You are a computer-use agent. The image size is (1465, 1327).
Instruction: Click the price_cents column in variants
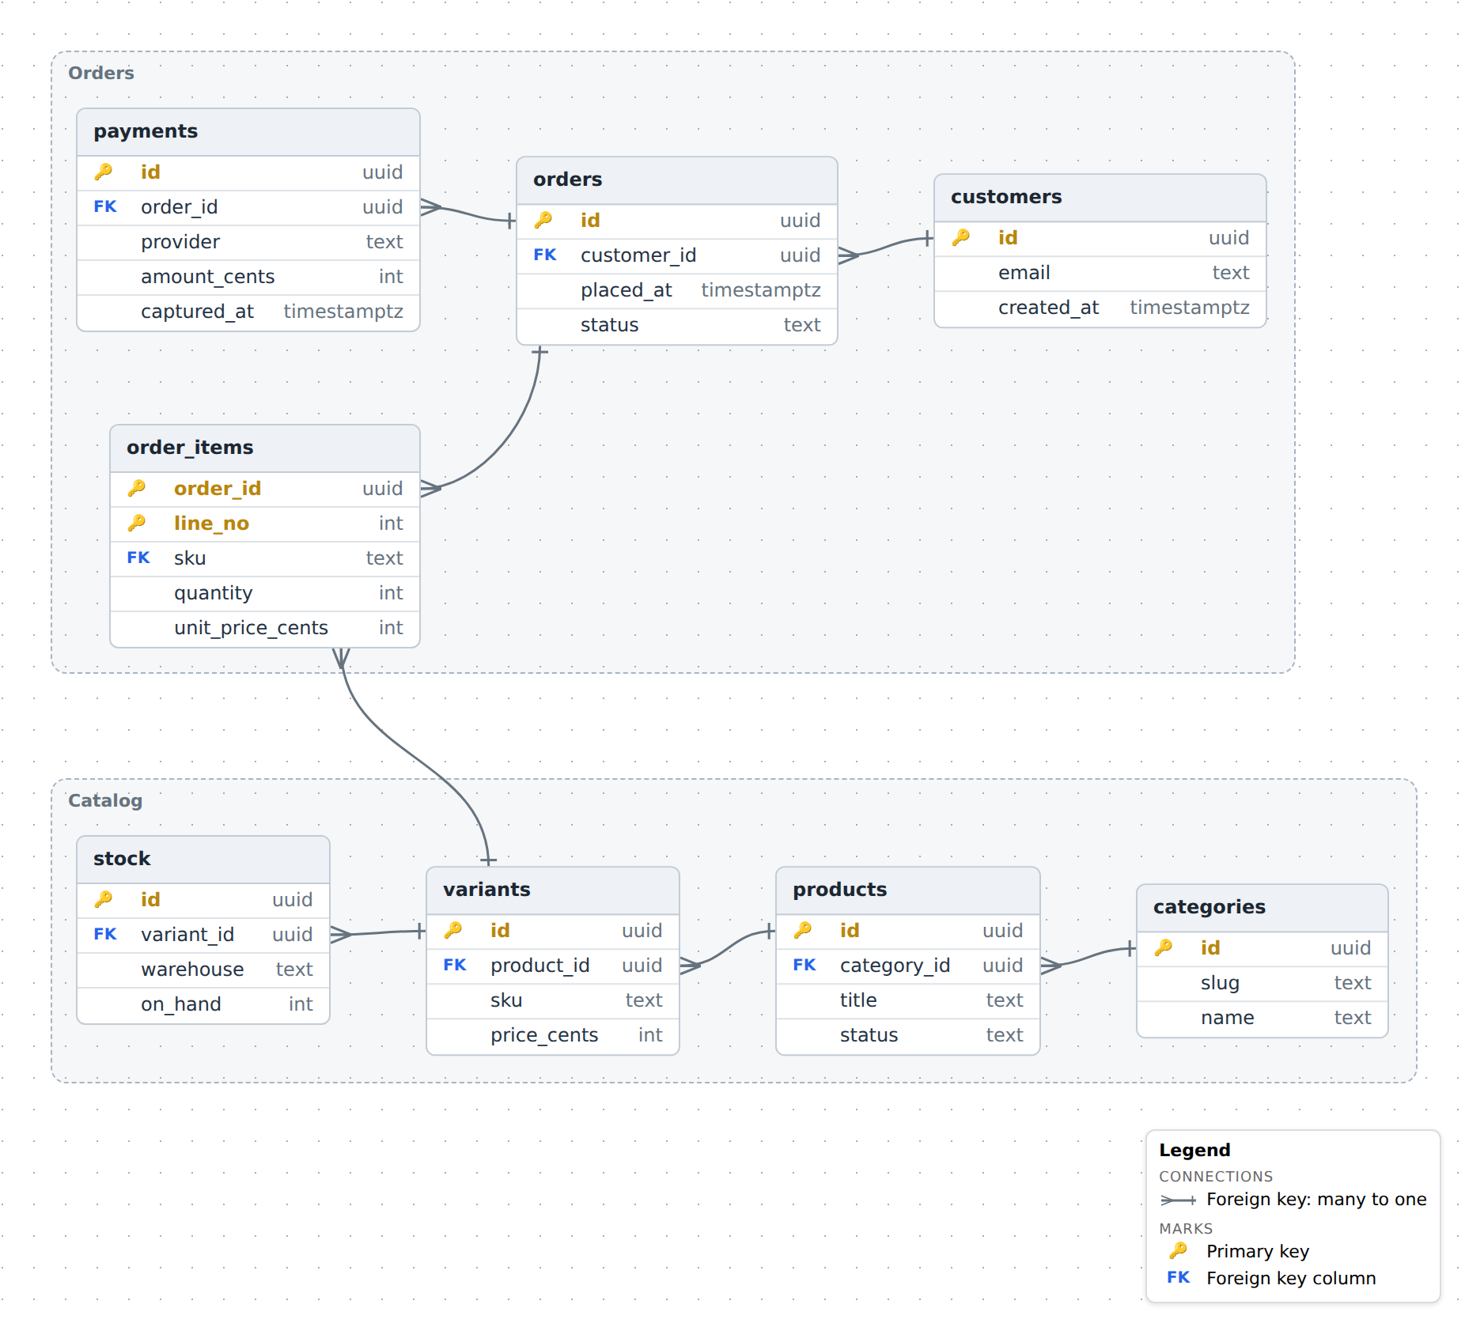[553, 1035]
